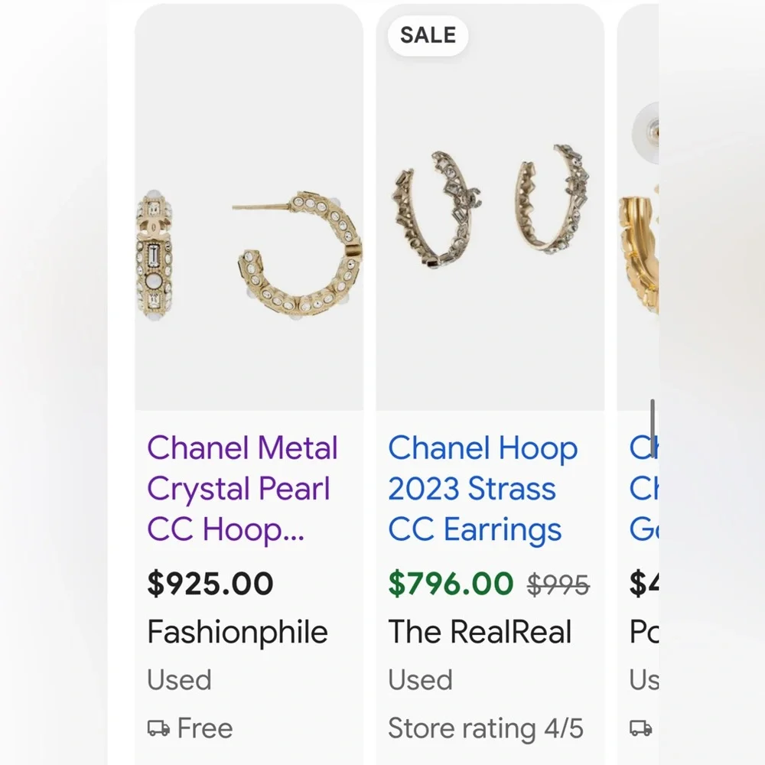The image size is (765, 765).
Task: Click the Used condition label under Fashionphile
Action: click(x=179, y=680)
